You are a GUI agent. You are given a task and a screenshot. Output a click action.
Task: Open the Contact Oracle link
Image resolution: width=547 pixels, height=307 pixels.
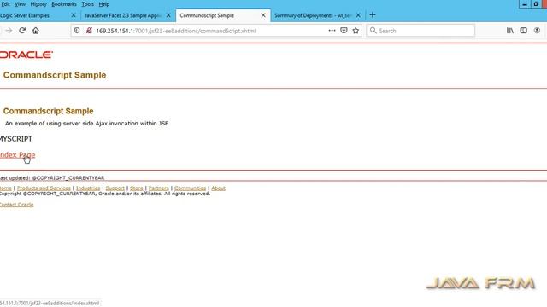click(17, 205)
